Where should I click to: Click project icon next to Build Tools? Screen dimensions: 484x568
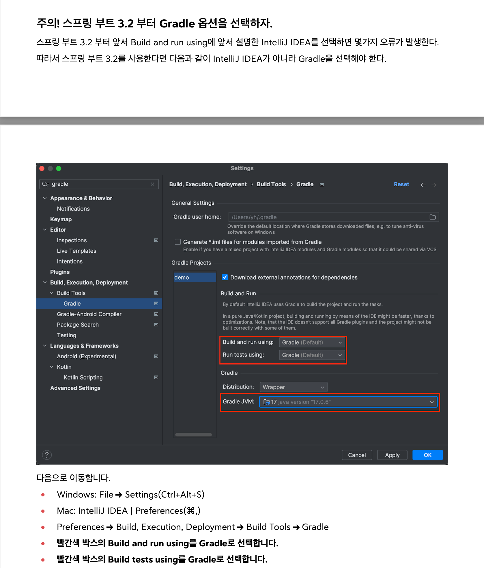tap(156, 293)
